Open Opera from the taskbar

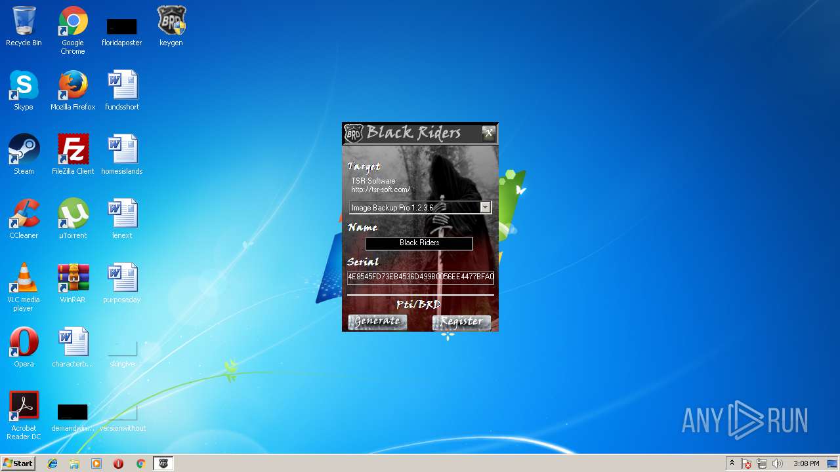click(x=118, y=463)
